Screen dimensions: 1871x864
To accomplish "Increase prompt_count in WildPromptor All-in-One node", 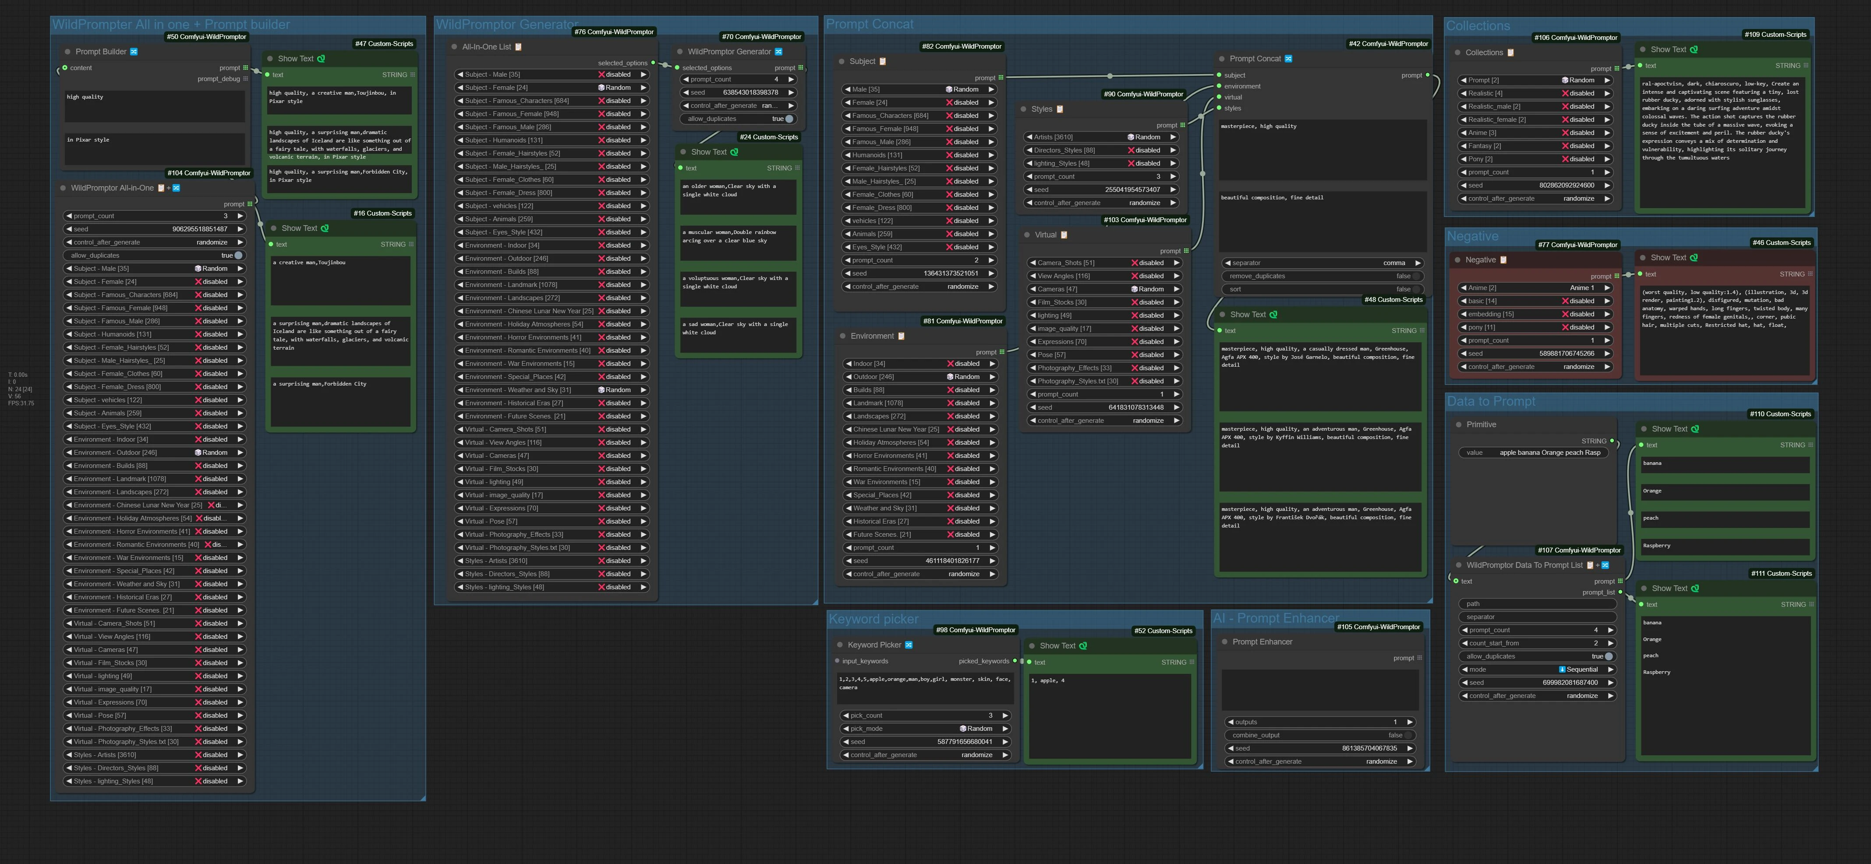I will coord(240,216).
